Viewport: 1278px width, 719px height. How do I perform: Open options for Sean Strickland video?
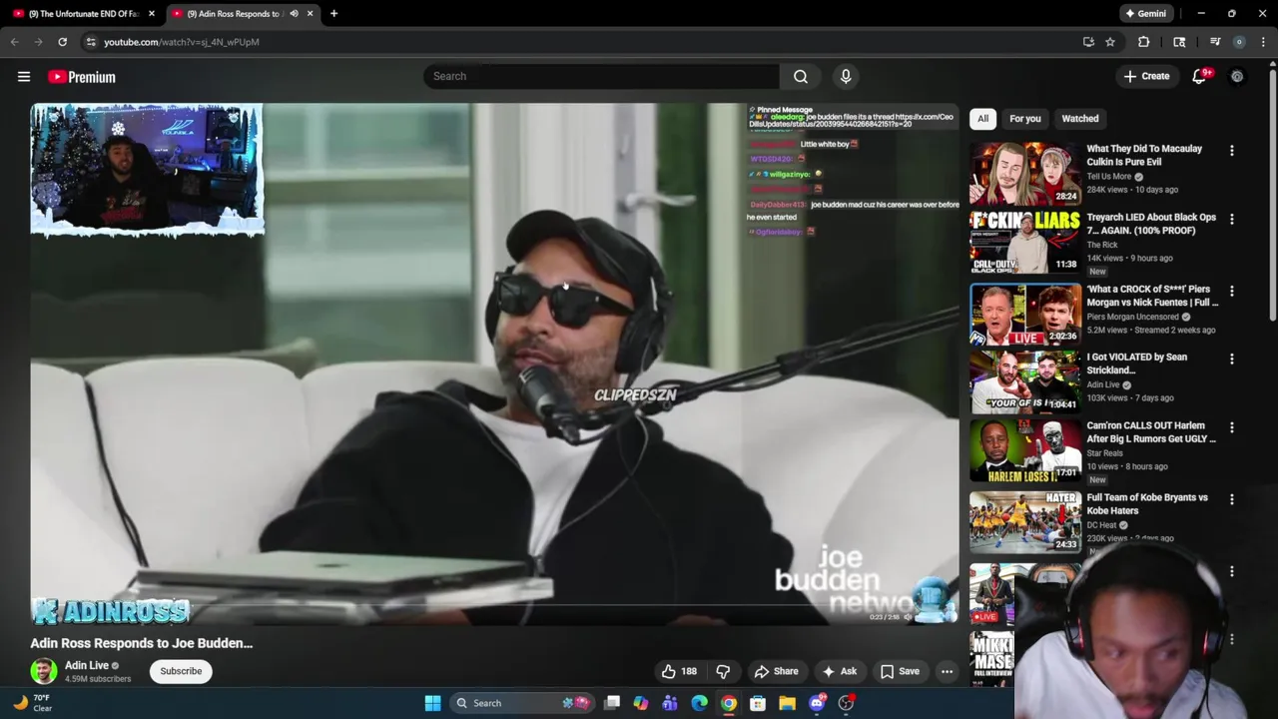click(x=1231, y=359)
